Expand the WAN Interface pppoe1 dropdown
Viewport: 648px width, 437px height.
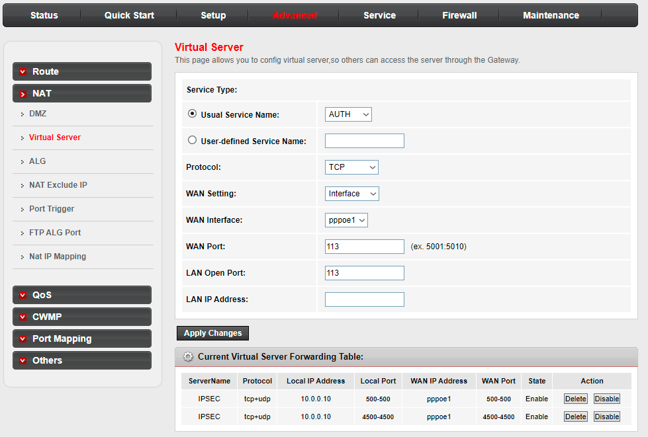[346, 220]
